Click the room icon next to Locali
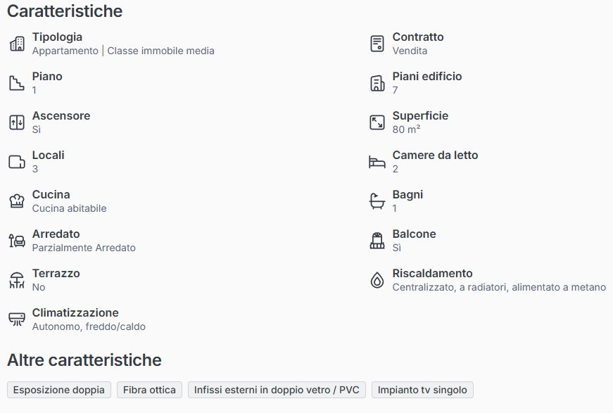Image resolution: width=613 pixels, height=413 pixels. 17,162
